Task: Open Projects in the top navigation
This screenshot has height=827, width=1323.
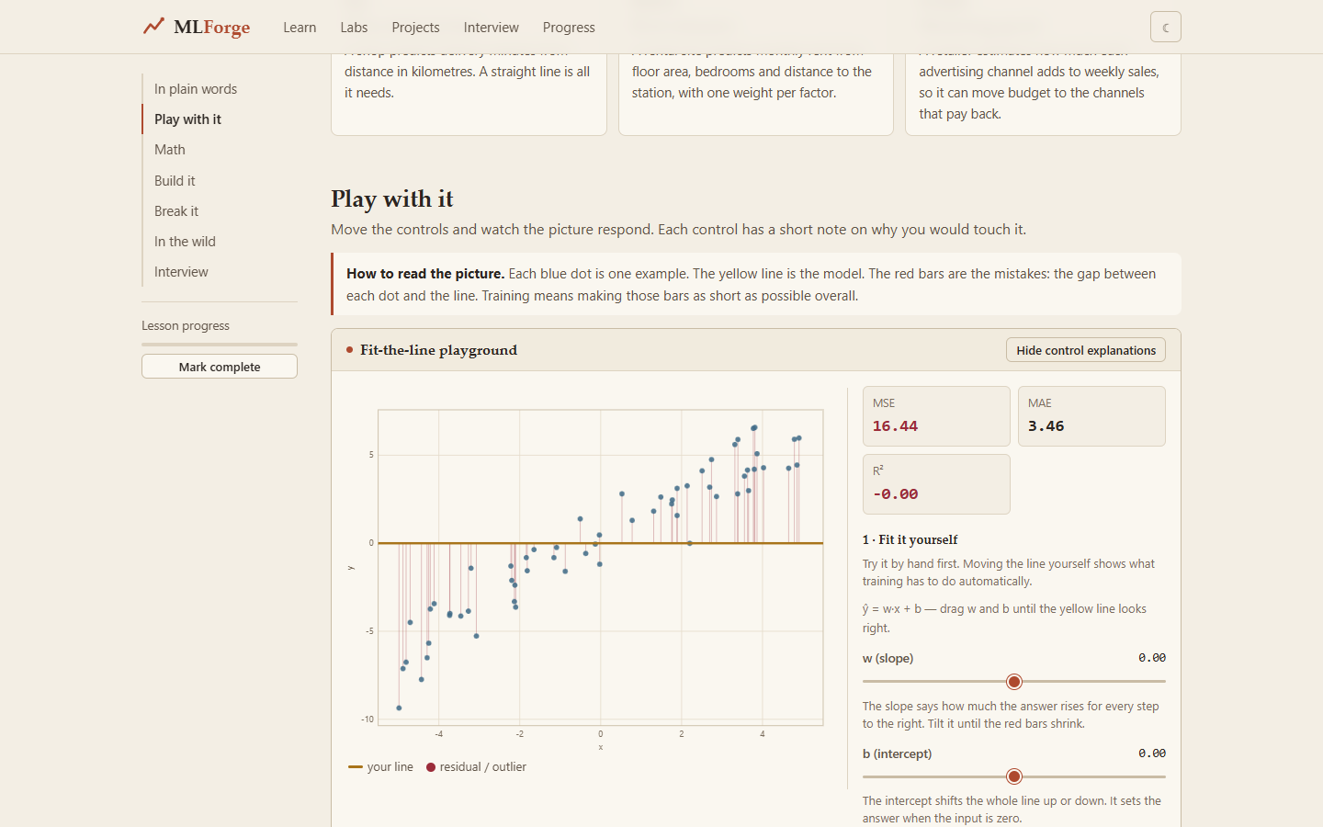Action: click(x=415, y=28)
